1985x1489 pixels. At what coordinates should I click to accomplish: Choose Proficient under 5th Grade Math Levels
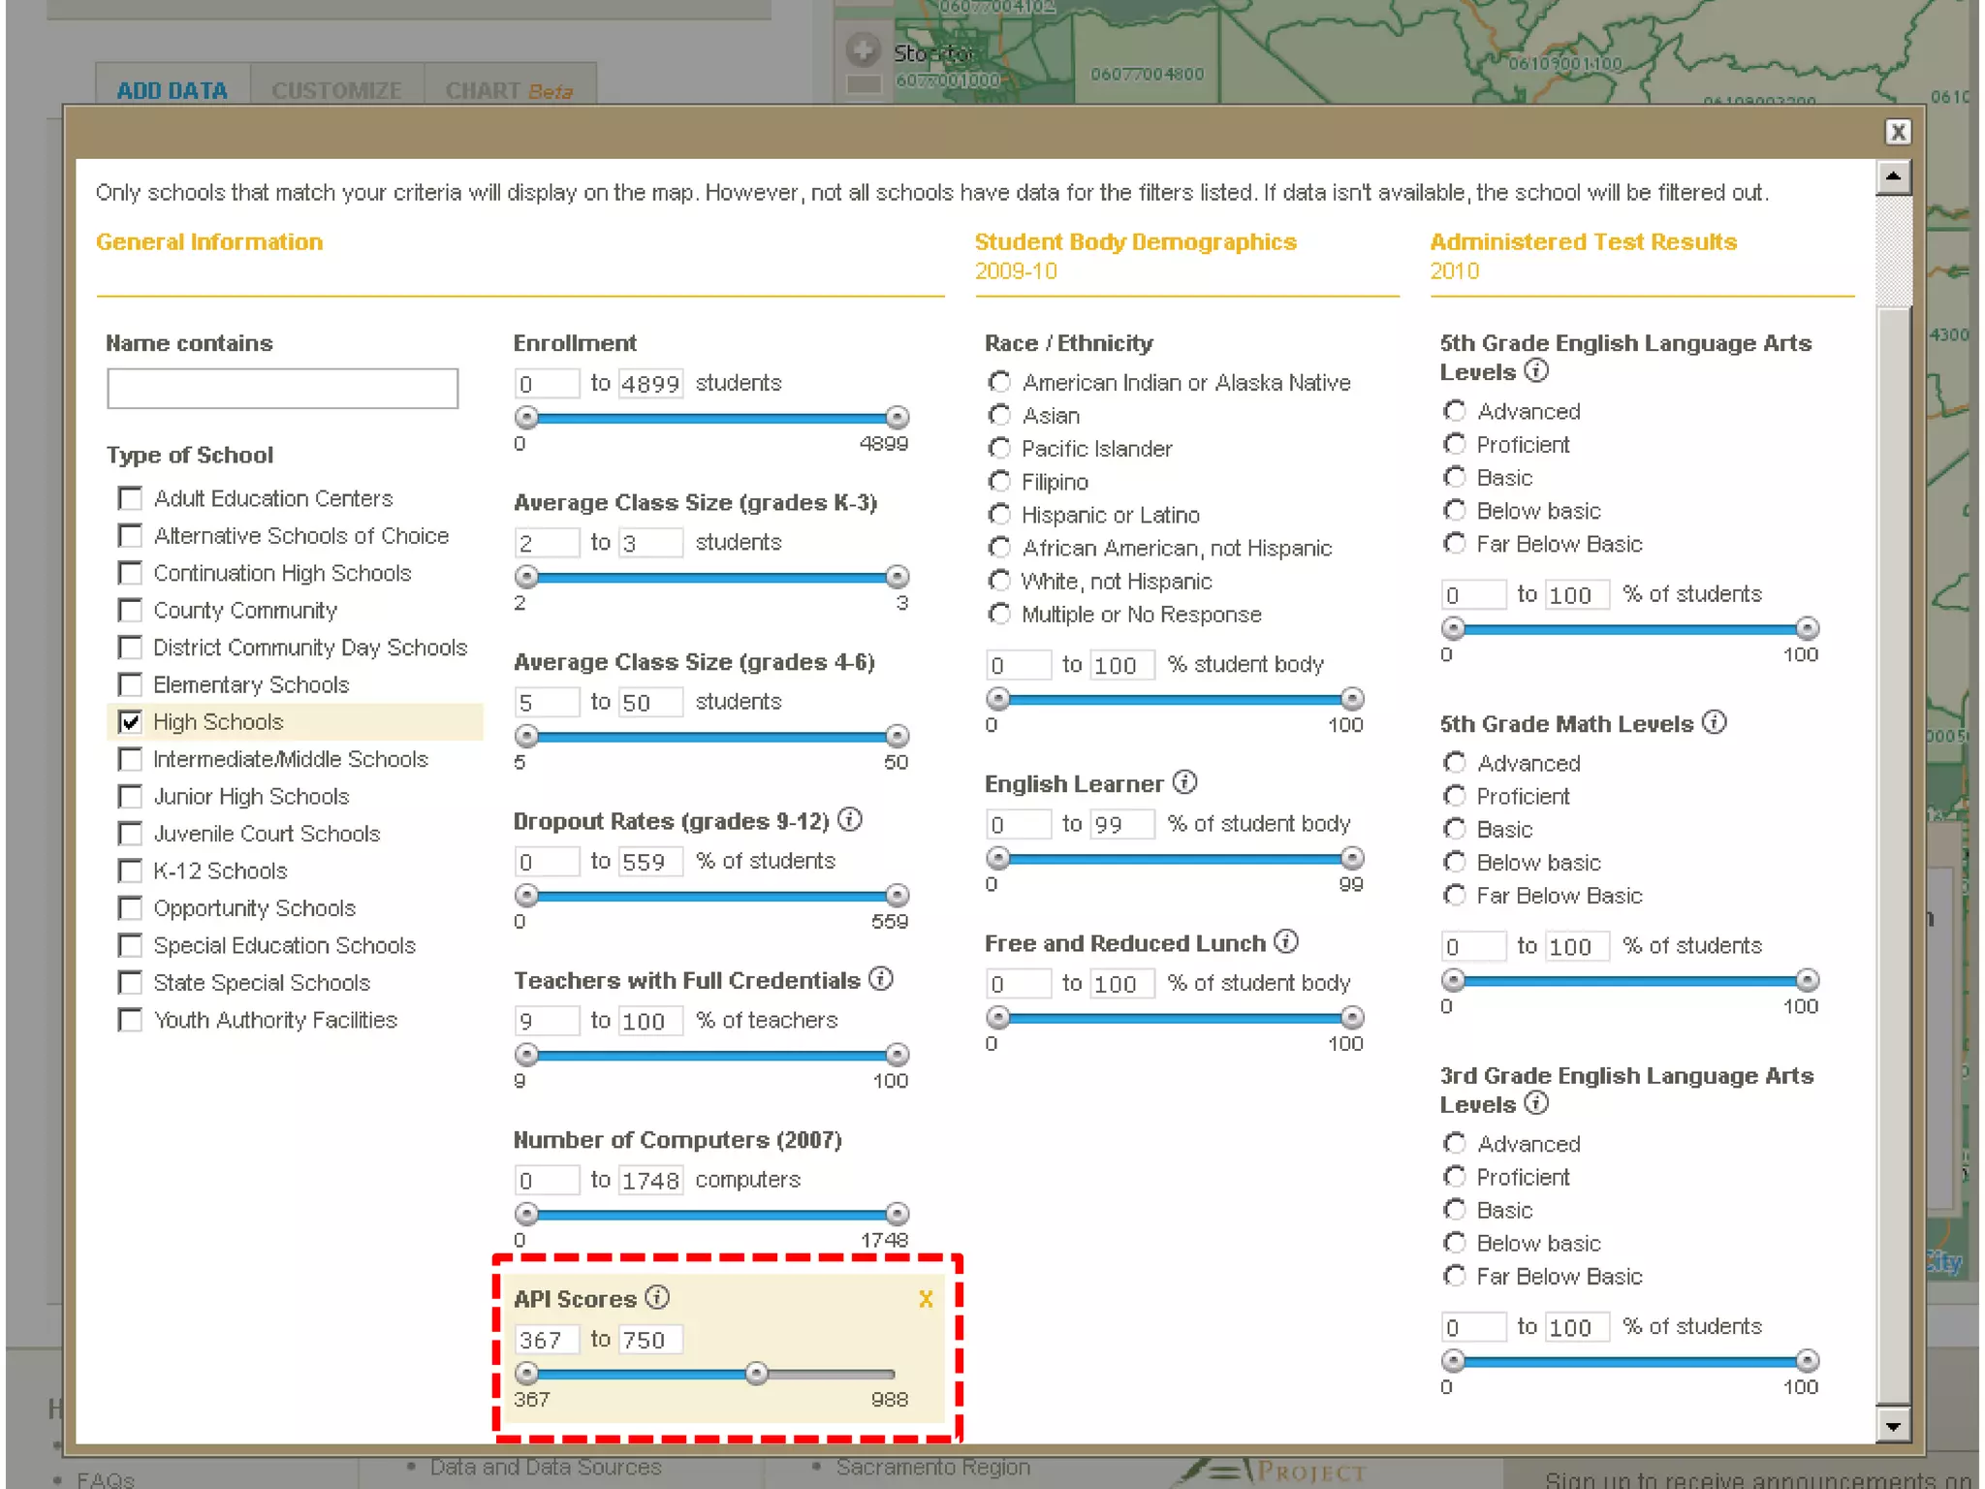tap(1454, 796)
